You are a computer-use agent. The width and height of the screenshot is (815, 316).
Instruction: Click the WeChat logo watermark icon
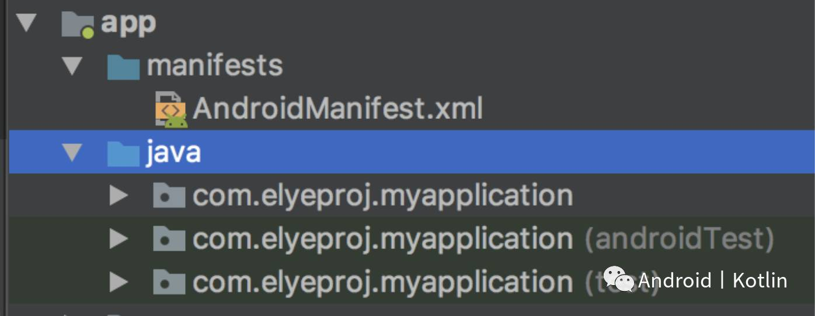pyautogui.click(x=619, y=279)
